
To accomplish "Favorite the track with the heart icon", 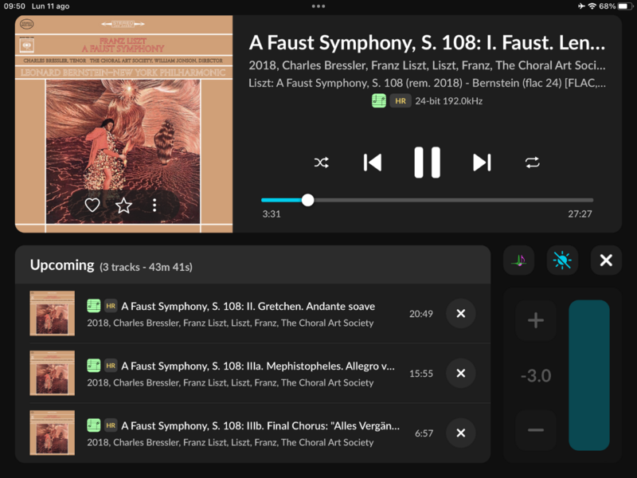I will [92, 206].
